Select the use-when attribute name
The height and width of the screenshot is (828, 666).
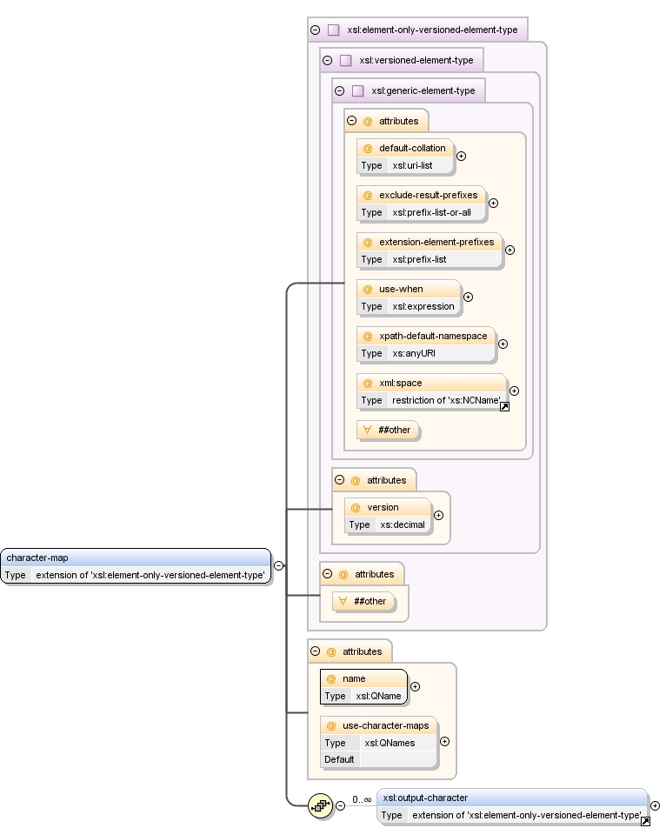(x=401, y=290)
